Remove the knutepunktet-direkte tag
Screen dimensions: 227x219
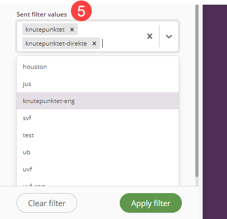coord(94,43)
